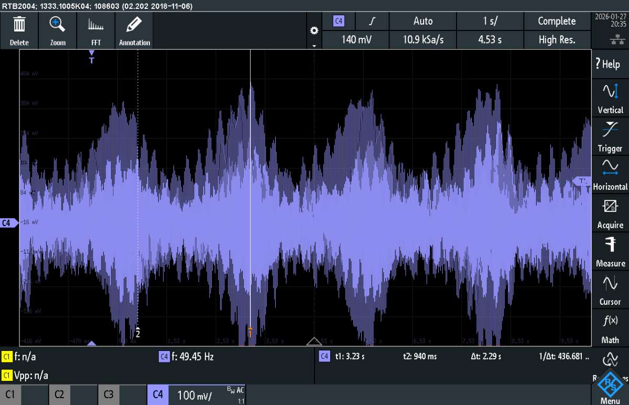
Task: Open the C4 frequency 49.45 Hz measurement
Action: pos(186,357)
